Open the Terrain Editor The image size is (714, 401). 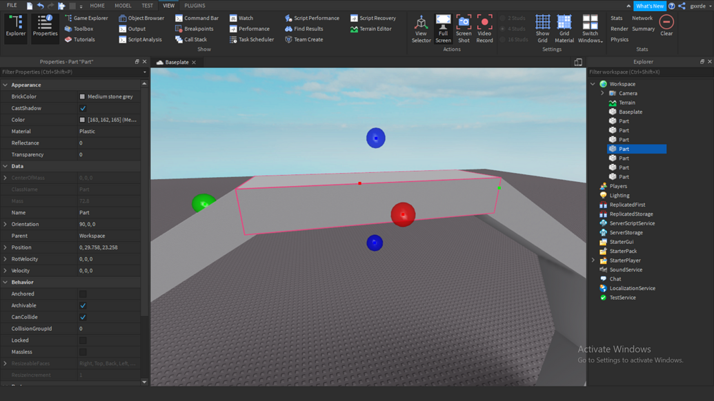click(370, 29)
